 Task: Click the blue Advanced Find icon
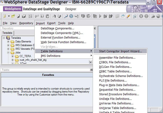[71, 16]
